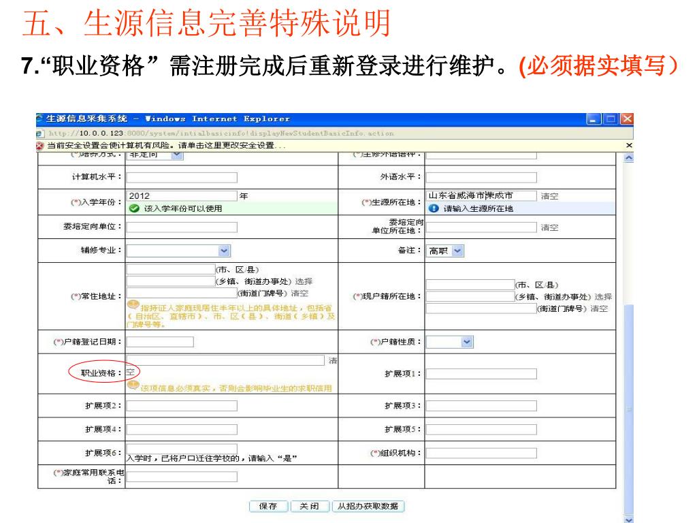Open the 备注 dropdown showing 高职
This screenshot has width=697, height=523.
457,251
